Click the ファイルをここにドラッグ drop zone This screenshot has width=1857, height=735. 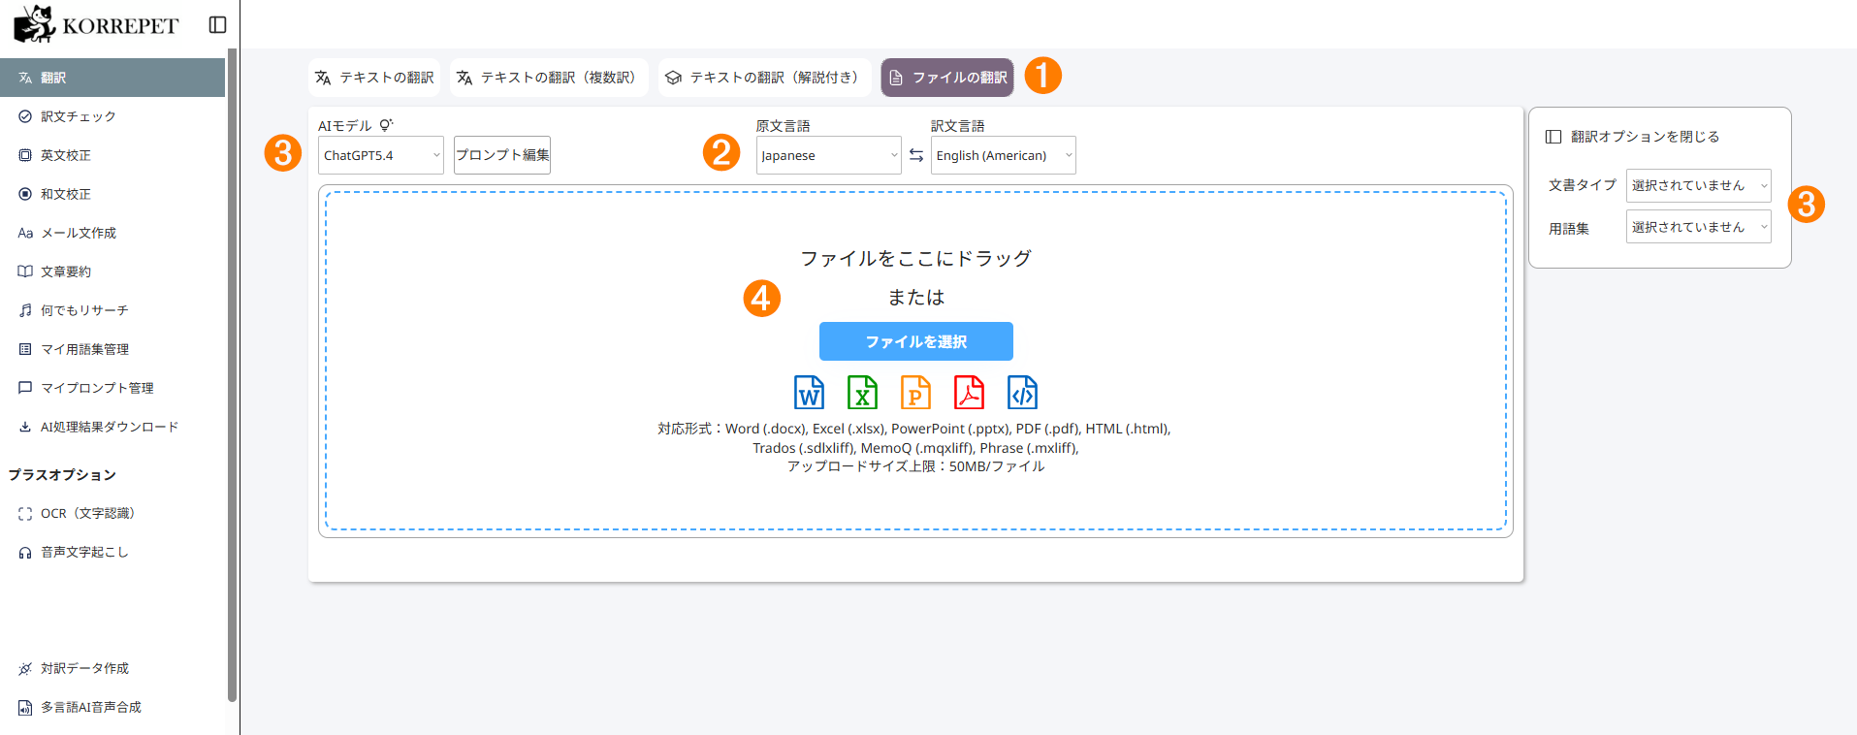coord(916,361)
